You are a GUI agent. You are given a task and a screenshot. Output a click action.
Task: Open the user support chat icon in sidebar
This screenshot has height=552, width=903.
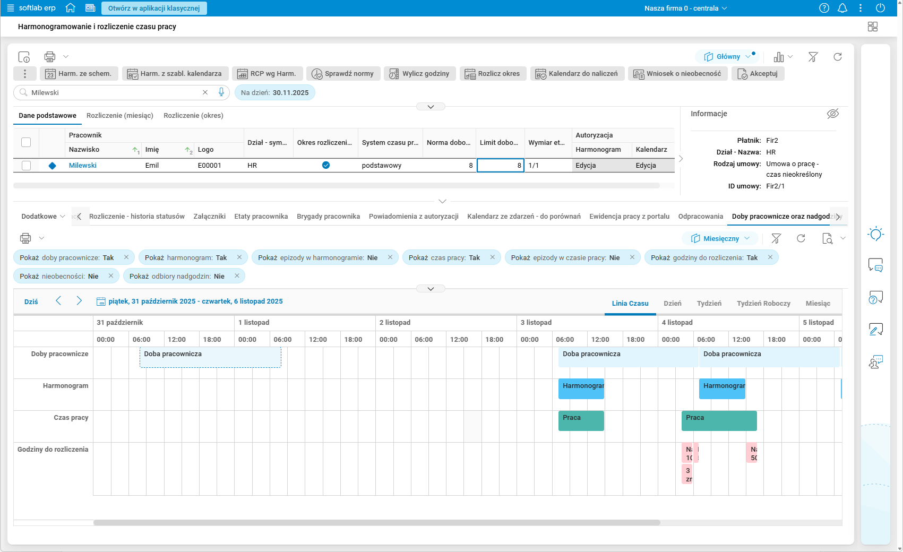(875, 362)
